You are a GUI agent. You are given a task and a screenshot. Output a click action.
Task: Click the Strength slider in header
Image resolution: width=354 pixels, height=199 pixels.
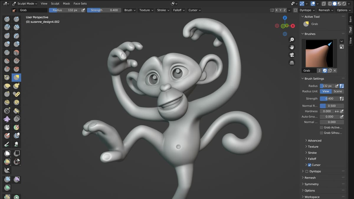104,10
